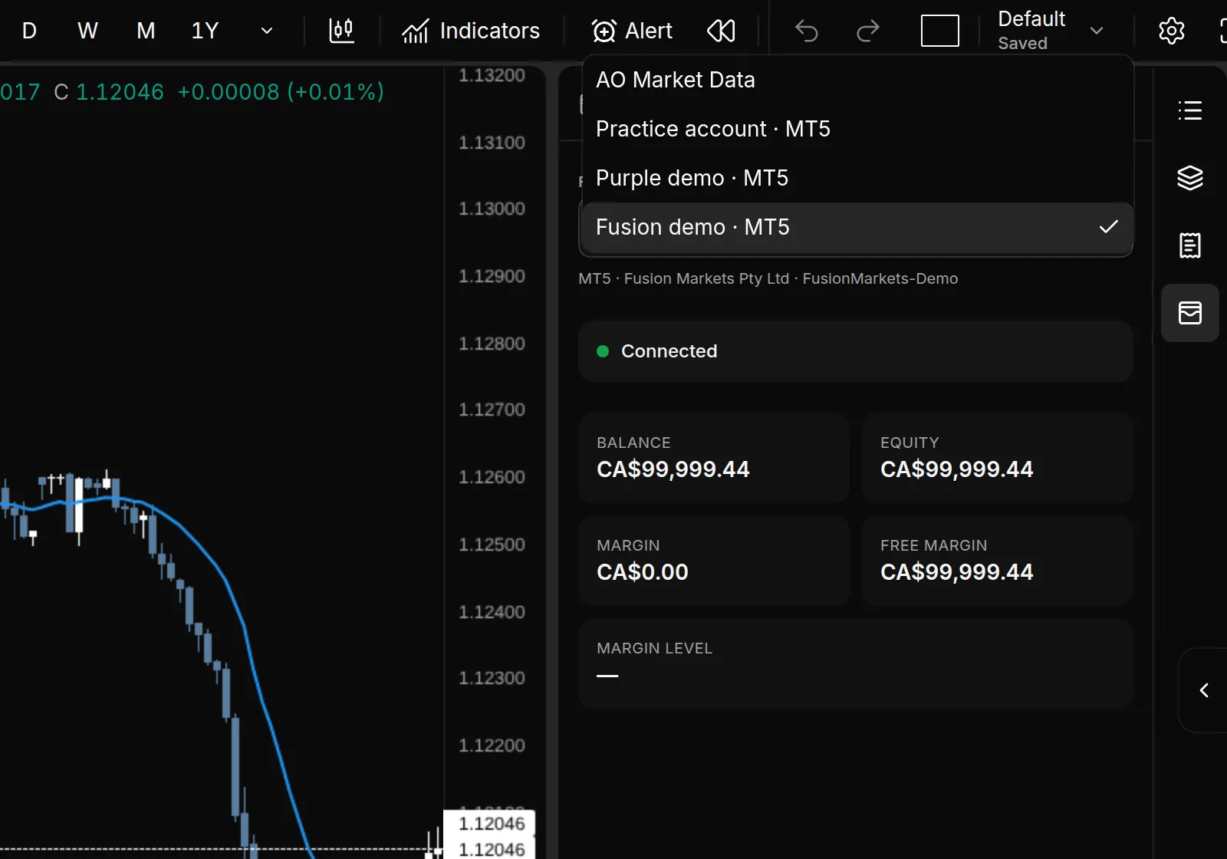This screenshot has width=1227, height=859.
Task: Start bar replay with rewind icon
Action: pyautogui.click(x=721, y=31)
